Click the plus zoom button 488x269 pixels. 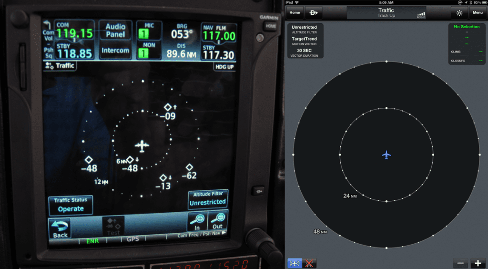(478, 263)
